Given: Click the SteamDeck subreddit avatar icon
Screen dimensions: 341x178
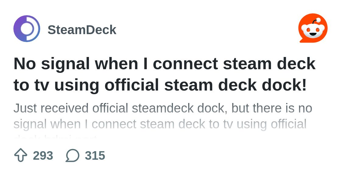Looking at the screenshot, I should (x=27, y=29).
